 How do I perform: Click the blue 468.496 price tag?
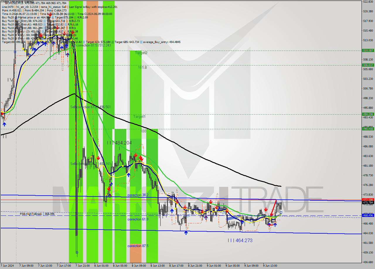click(368, 215)
